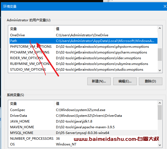This screenshot has width=167, height=149.
Task: Click the 新建(N)... button
Action: [x=99, y=81]
